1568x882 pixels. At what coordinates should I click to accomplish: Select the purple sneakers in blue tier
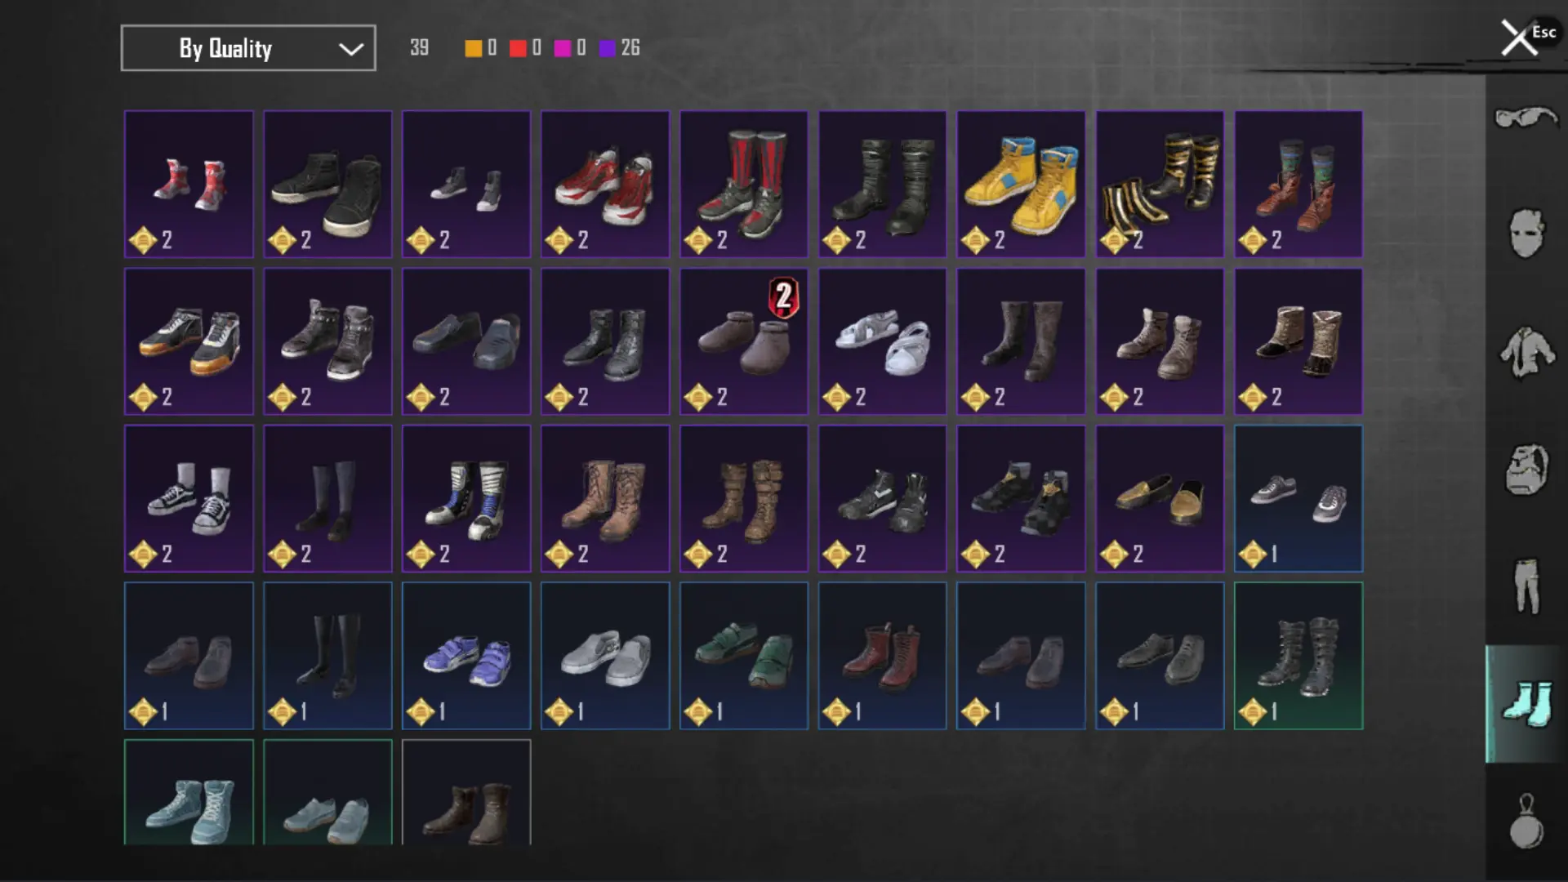(x=466, y=656)
